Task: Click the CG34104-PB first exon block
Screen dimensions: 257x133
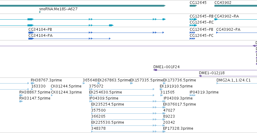Action: coord(31,33)
